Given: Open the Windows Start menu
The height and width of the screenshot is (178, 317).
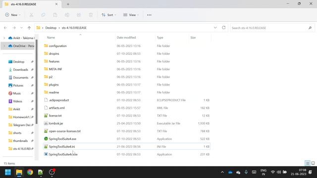Looking at the screenshot, I should 8,172.
